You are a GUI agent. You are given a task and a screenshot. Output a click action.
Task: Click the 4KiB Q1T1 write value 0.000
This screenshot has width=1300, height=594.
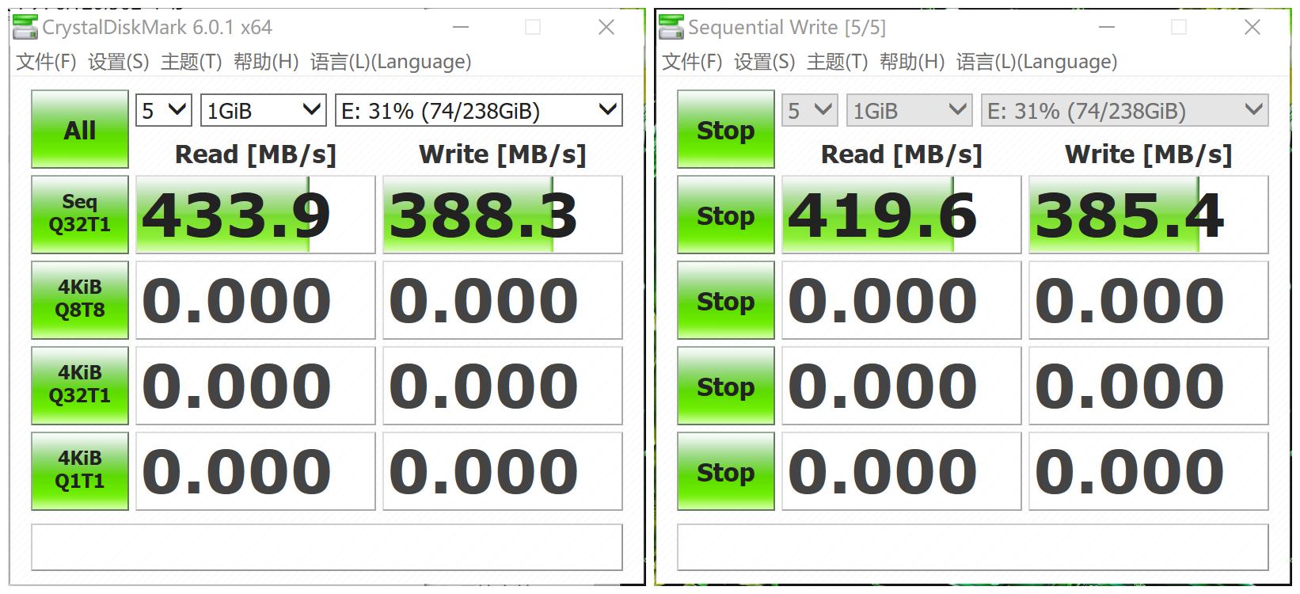[503, 471]
